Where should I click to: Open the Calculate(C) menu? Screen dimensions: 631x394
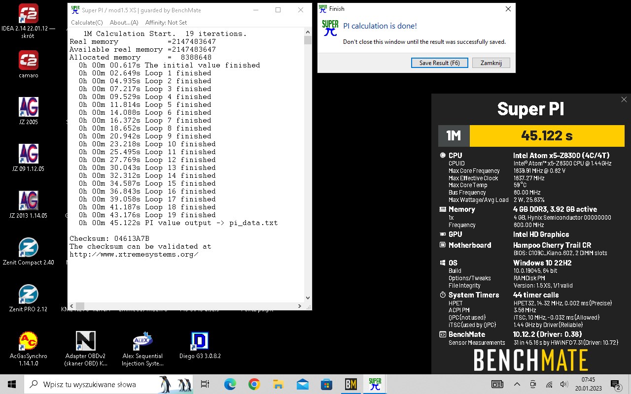click(87, 22)
